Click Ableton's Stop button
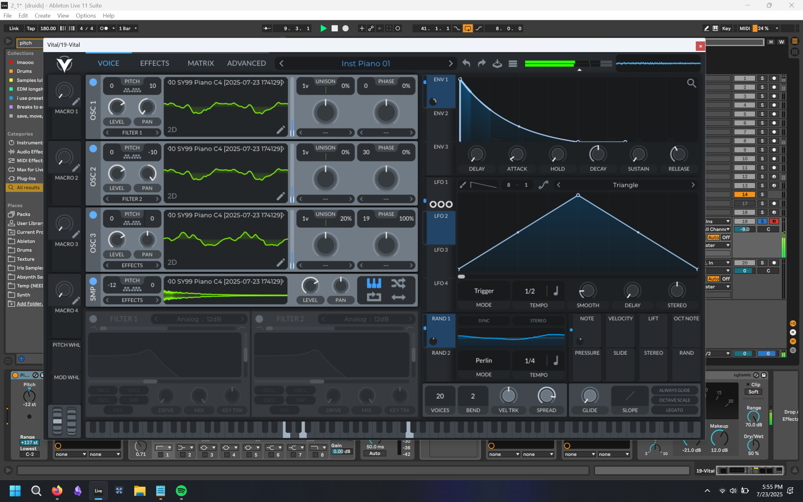This screenshot has width=803, height=502. pyautogui.click(x=334, y=29)
